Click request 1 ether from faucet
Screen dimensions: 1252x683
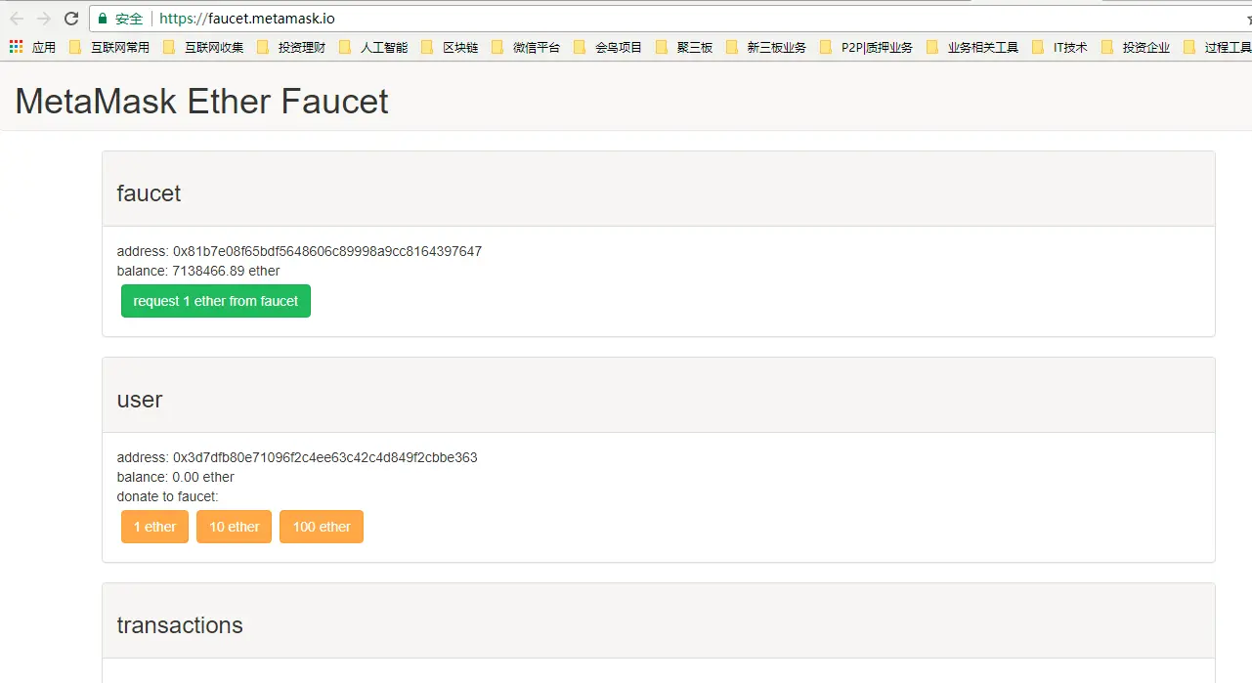[x=216, y=301]
